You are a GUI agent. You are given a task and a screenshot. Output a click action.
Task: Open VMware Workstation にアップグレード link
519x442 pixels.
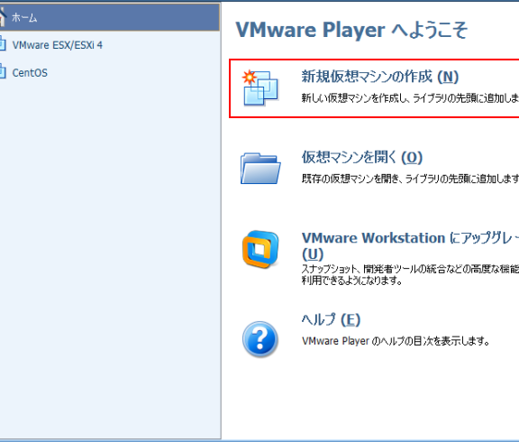410,246
